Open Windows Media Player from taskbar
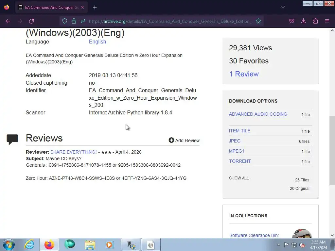The height and width of the screenshot is (251, 335). pos(110,244)
